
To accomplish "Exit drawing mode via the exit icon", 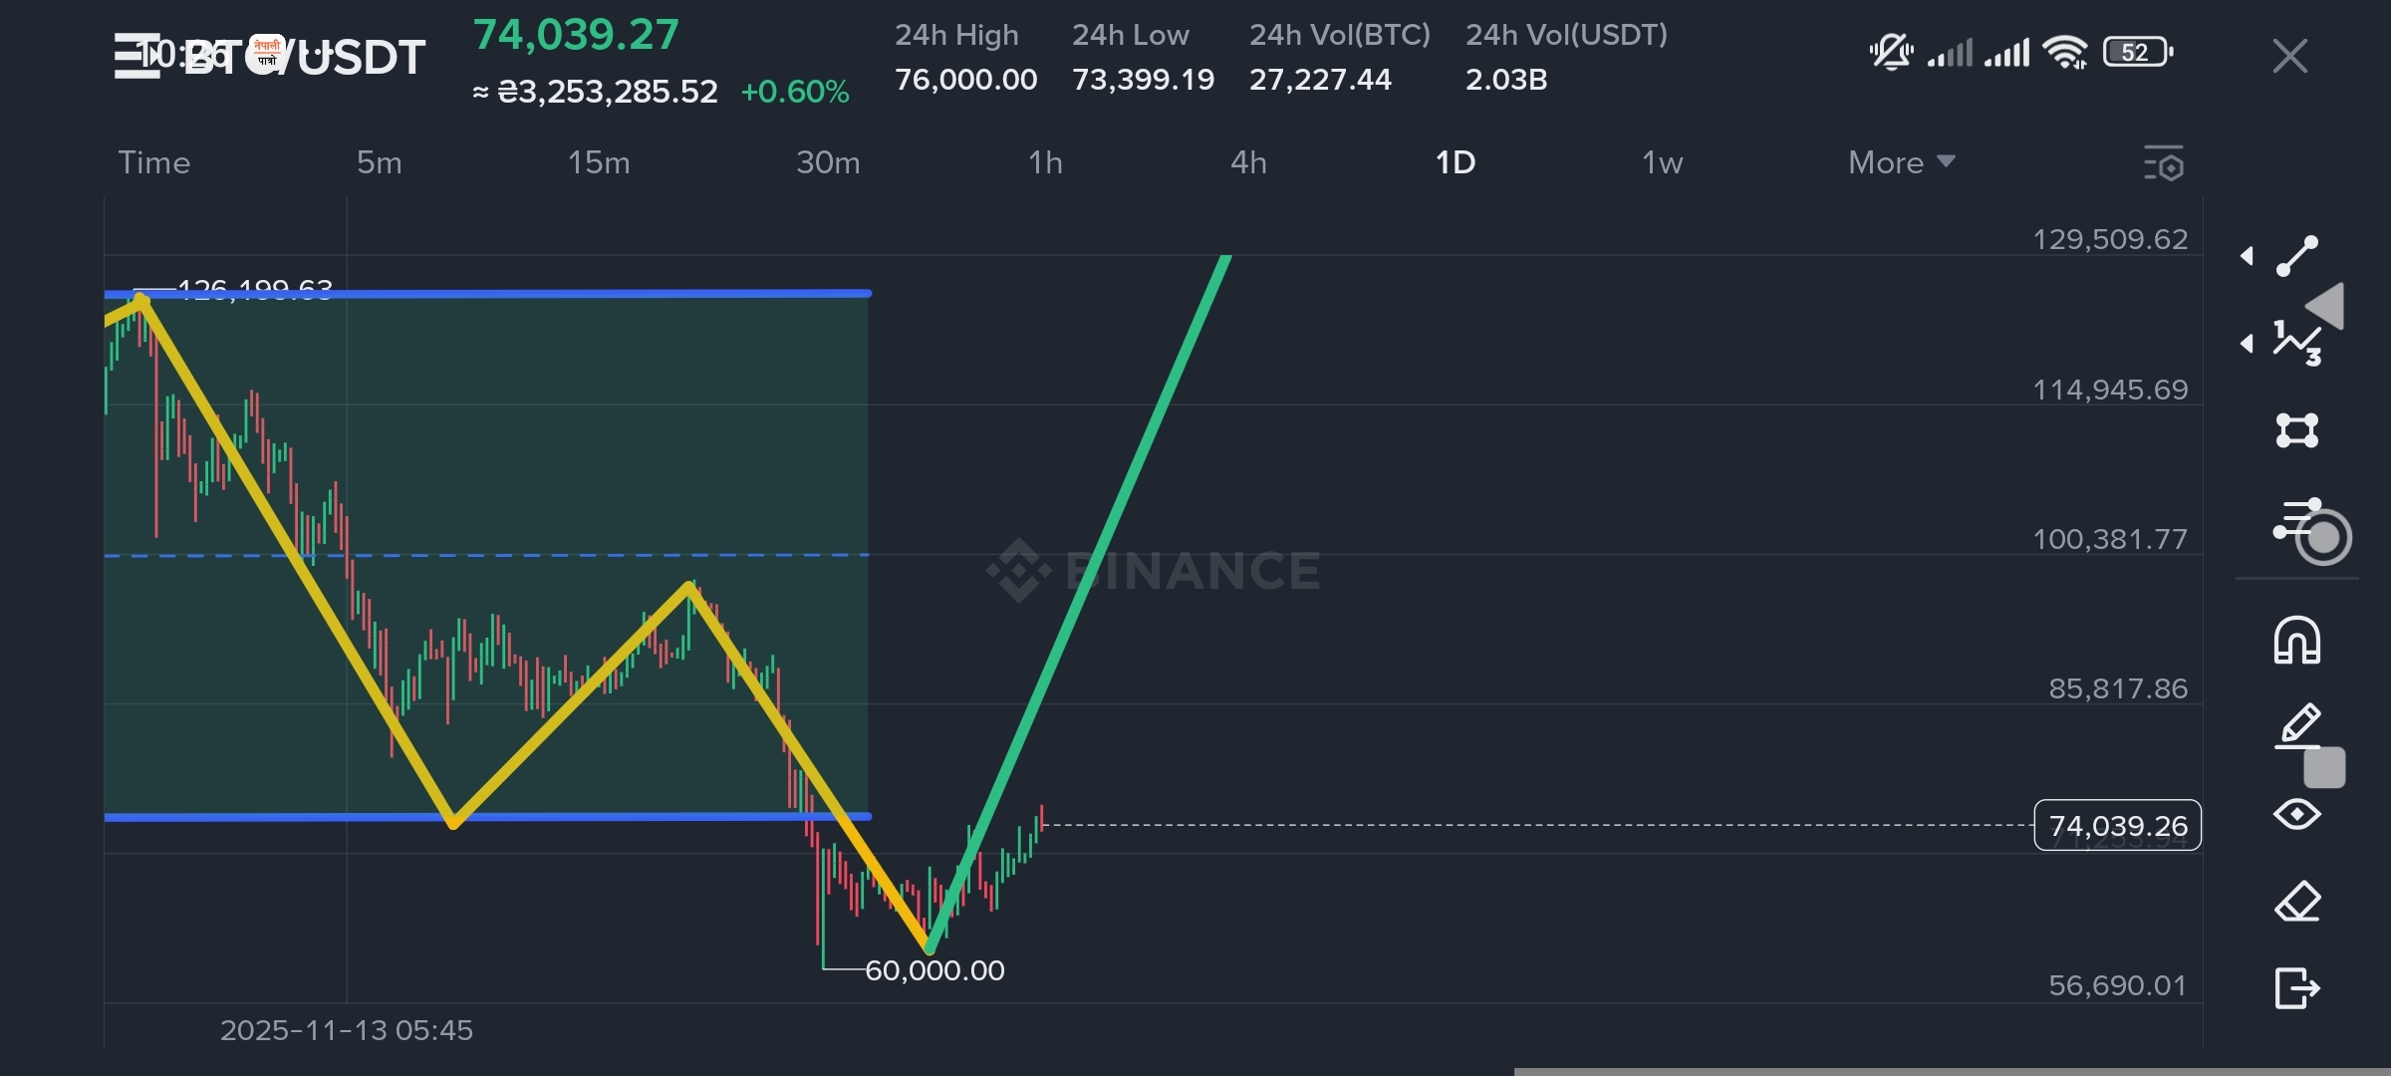I will 2297,988.
